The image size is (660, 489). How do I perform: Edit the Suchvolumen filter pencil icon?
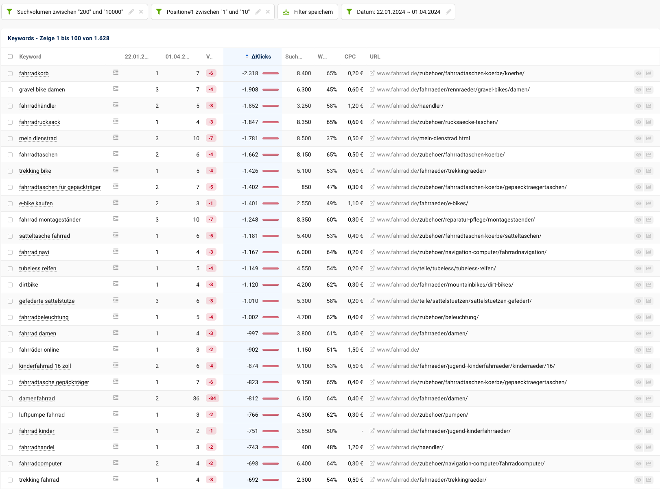coord(131,12)
